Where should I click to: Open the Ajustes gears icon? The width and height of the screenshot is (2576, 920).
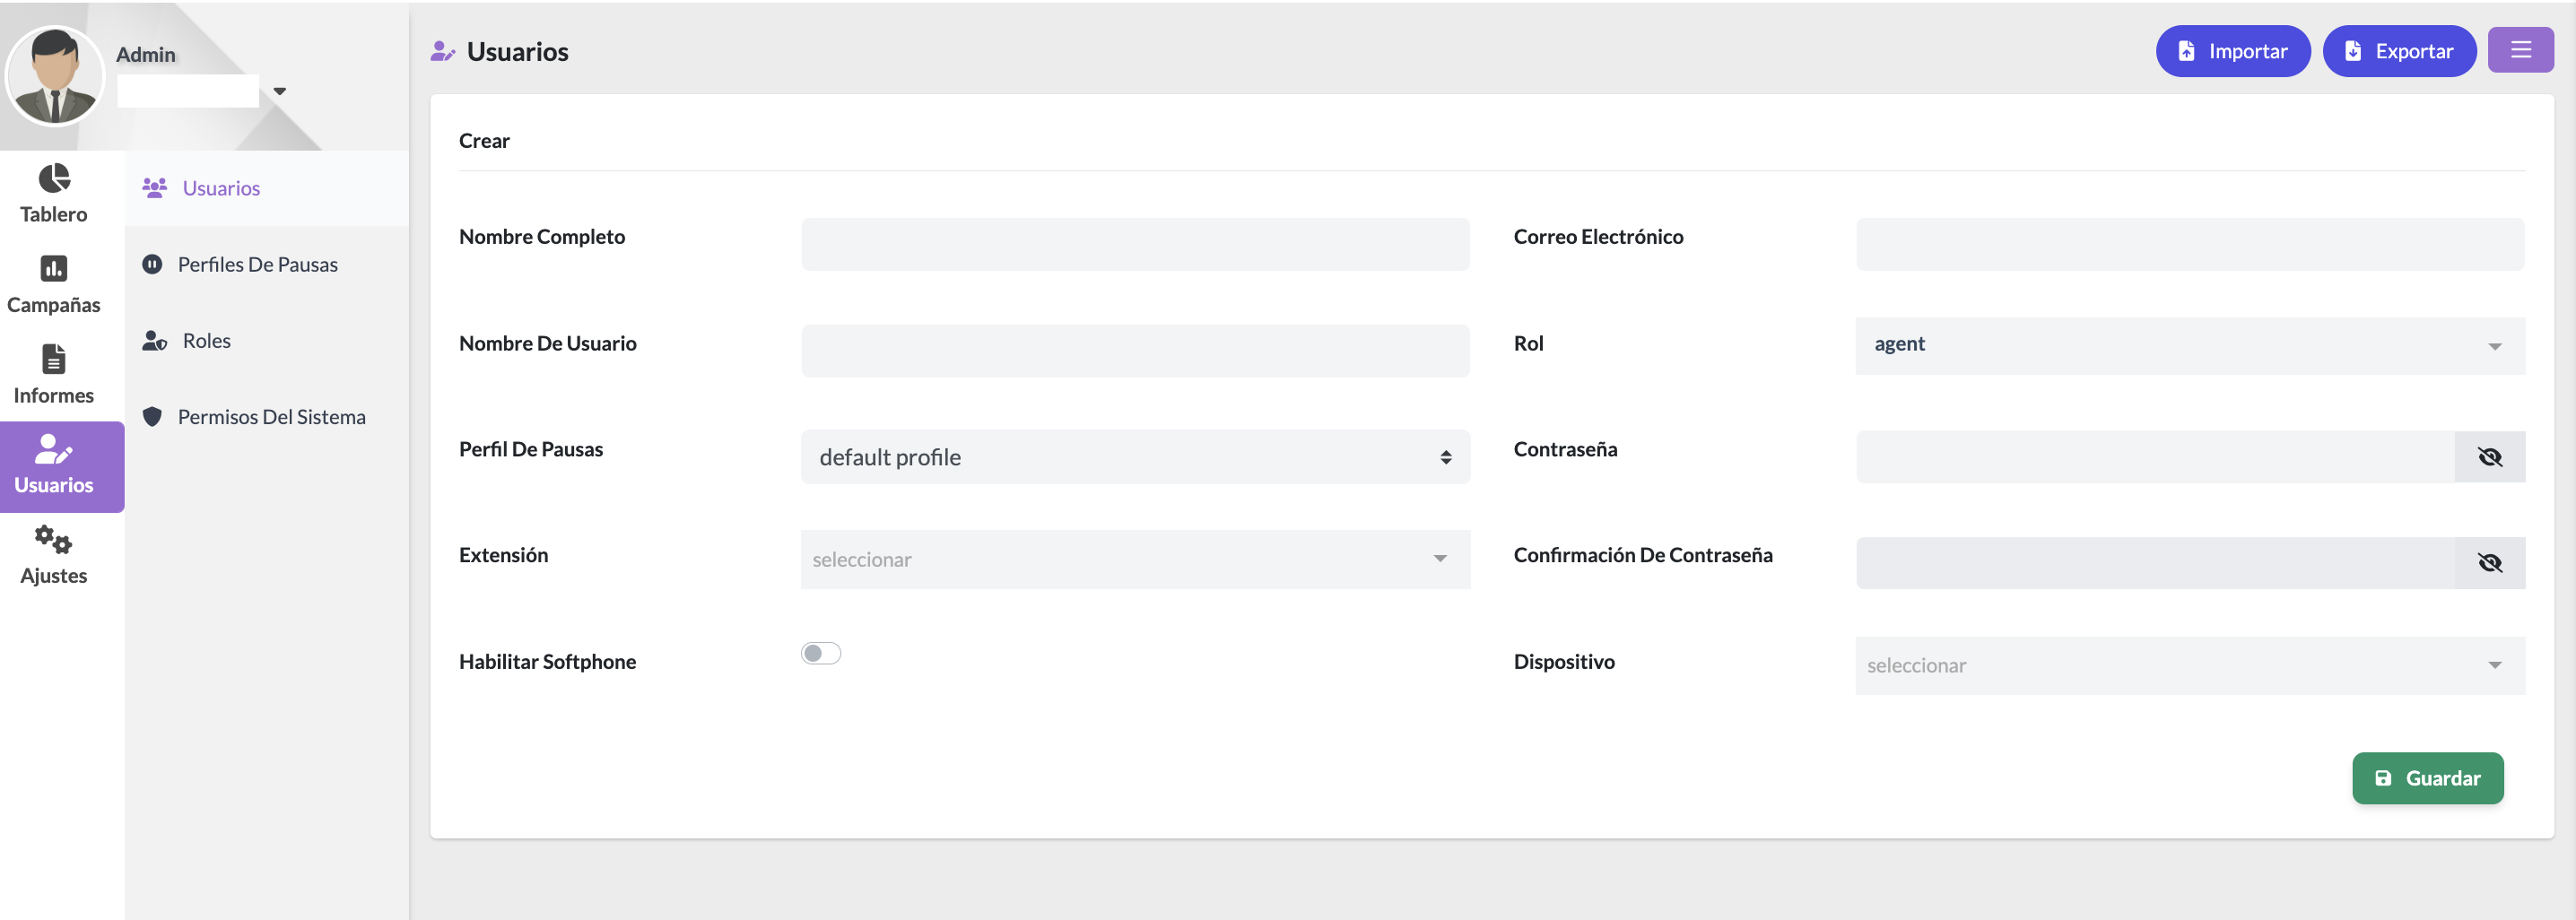[x=54, y=540]
